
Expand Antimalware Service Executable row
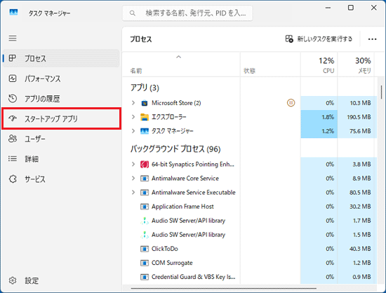click(x=133, y=192)
